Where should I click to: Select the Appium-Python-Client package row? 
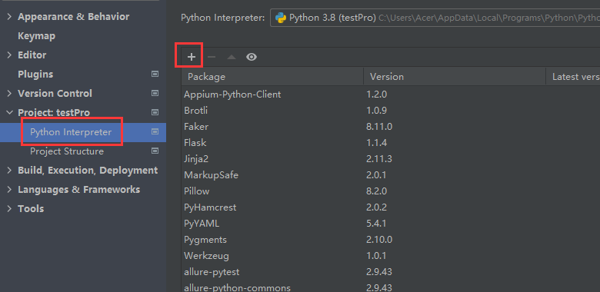click(x=391, y=94)
